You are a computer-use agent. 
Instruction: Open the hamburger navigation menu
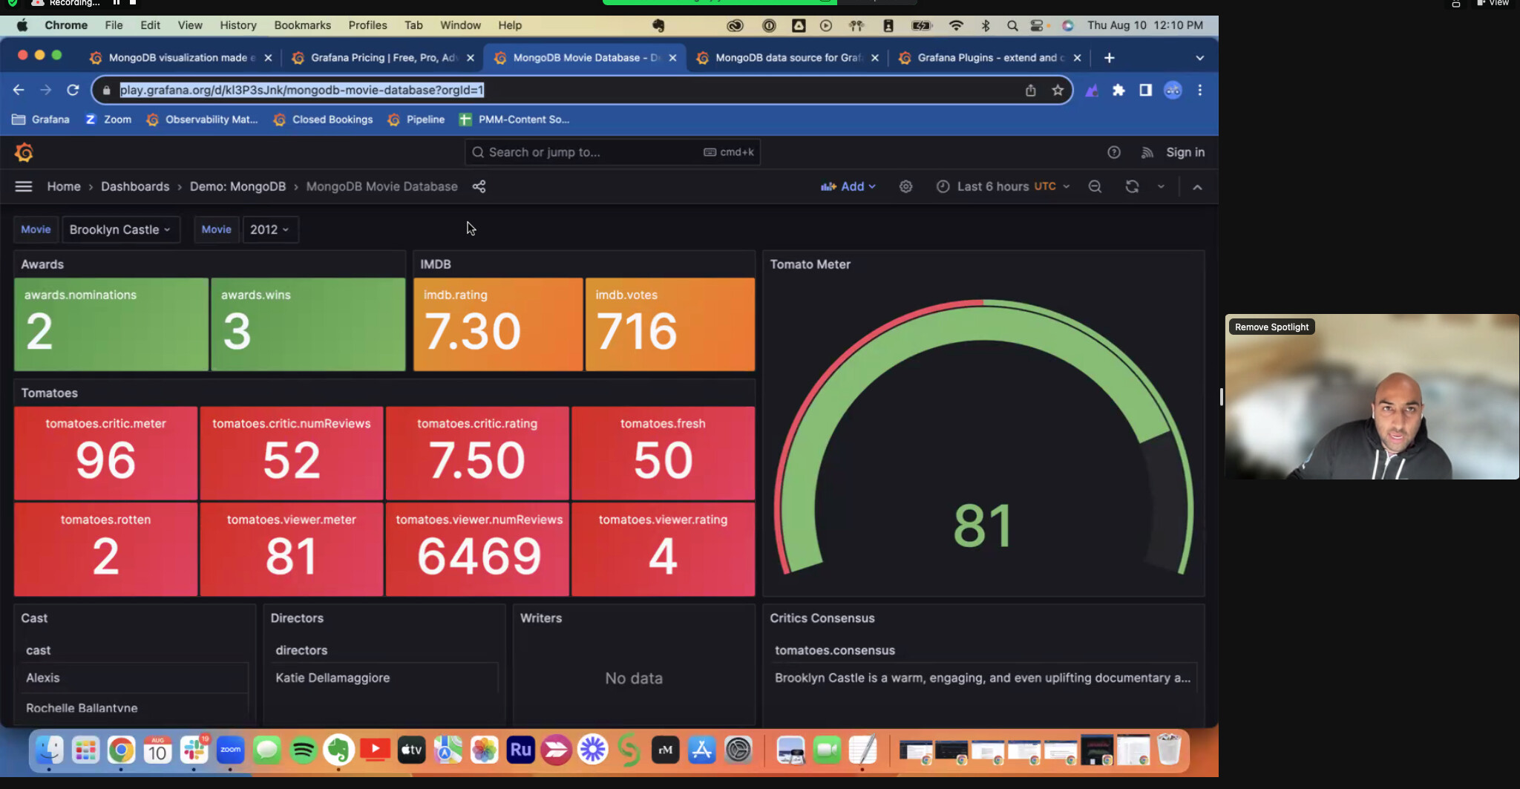click(x=24, y=186)
